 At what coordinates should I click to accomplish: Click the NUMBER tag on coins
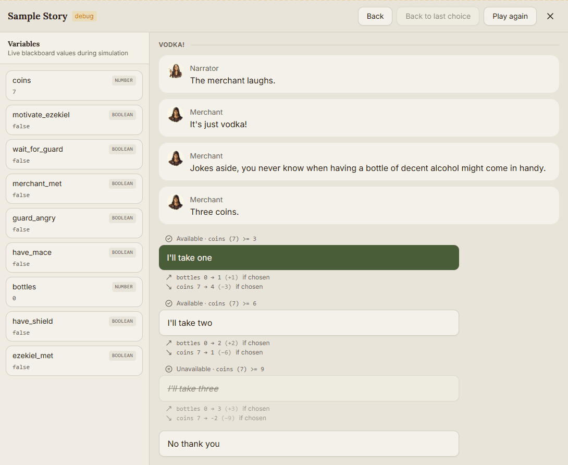tap(124, 80)
